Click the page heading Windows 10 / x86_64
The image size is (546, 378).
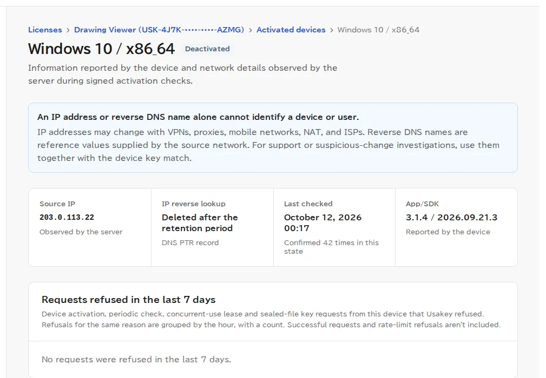click(101, 49)
